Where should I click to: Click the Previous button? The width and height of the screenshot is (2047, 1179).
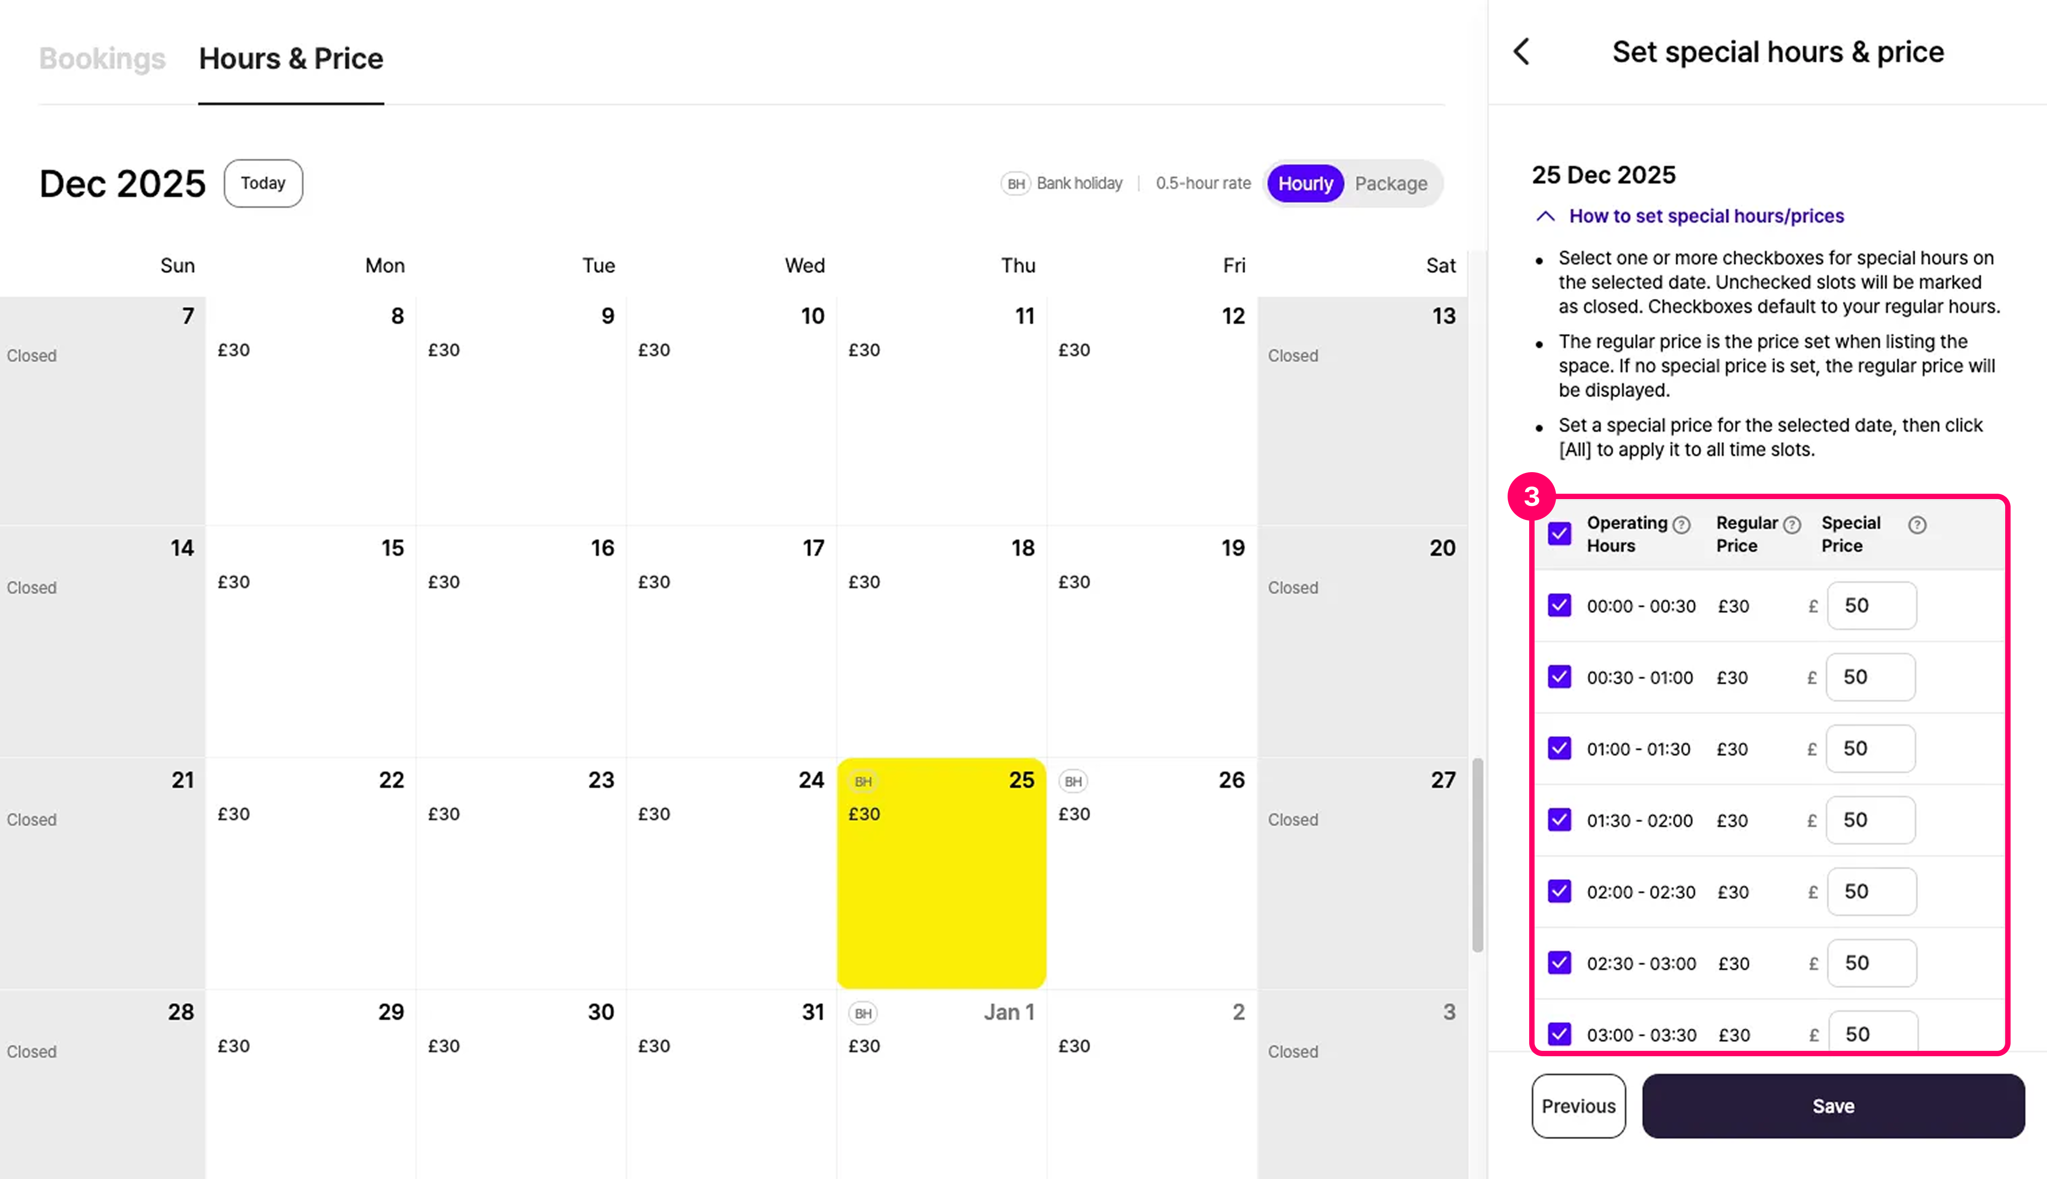point(1578,1106)
